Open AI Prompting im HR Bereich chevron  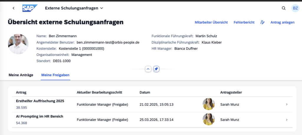click(x=287, y=119)
